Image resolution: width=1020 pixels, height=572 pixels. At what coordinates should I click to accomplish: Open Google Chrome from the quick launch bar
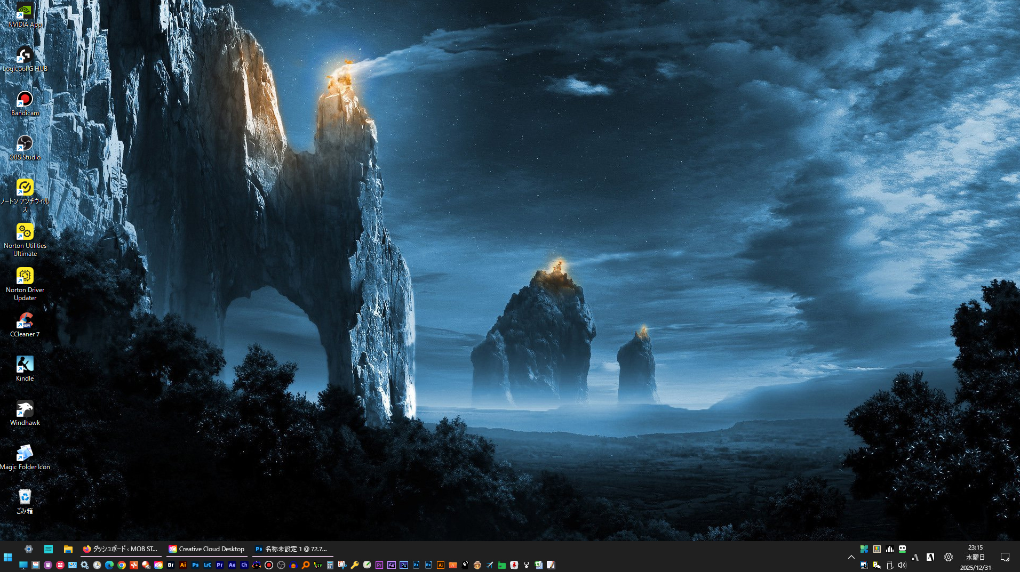[x=122, y=565]
